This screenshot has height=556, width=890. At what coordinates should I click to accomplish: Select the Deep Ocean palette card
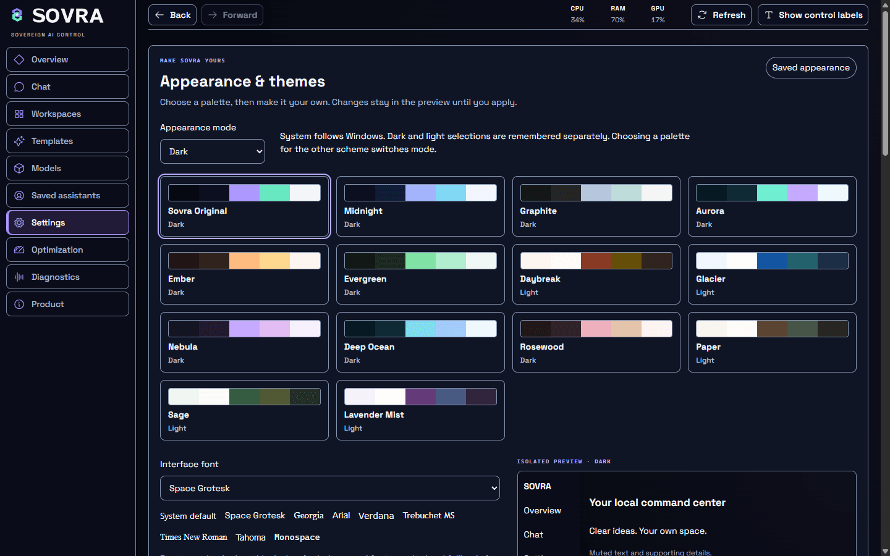[420, 342]
